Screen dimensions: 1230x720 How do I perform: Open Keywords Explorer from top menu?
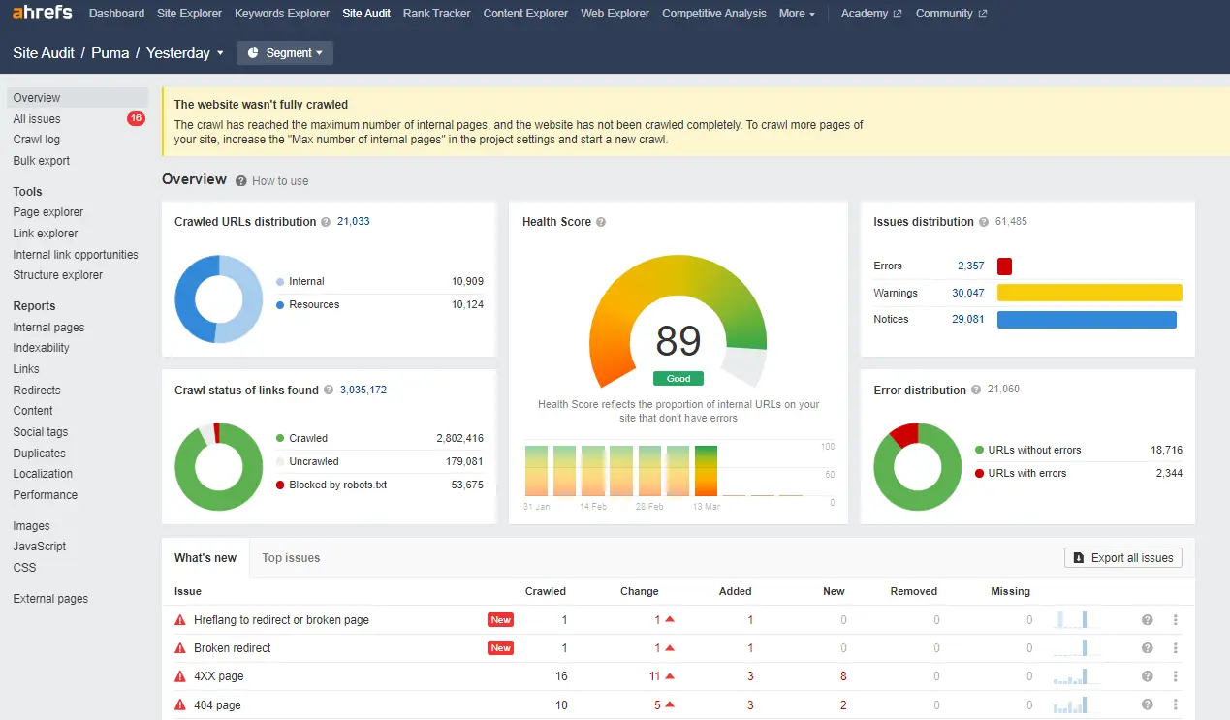coord(282,14)
